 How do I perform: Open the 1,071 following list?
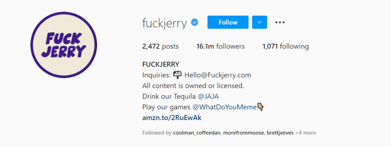(286, 46)
